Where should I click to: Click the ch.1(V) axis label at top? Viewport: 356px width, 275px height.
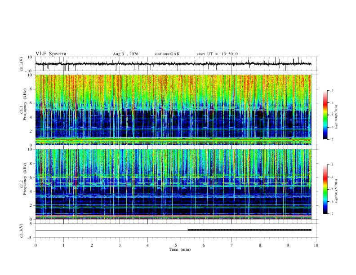pyautogui.click(x=21, y=64)
